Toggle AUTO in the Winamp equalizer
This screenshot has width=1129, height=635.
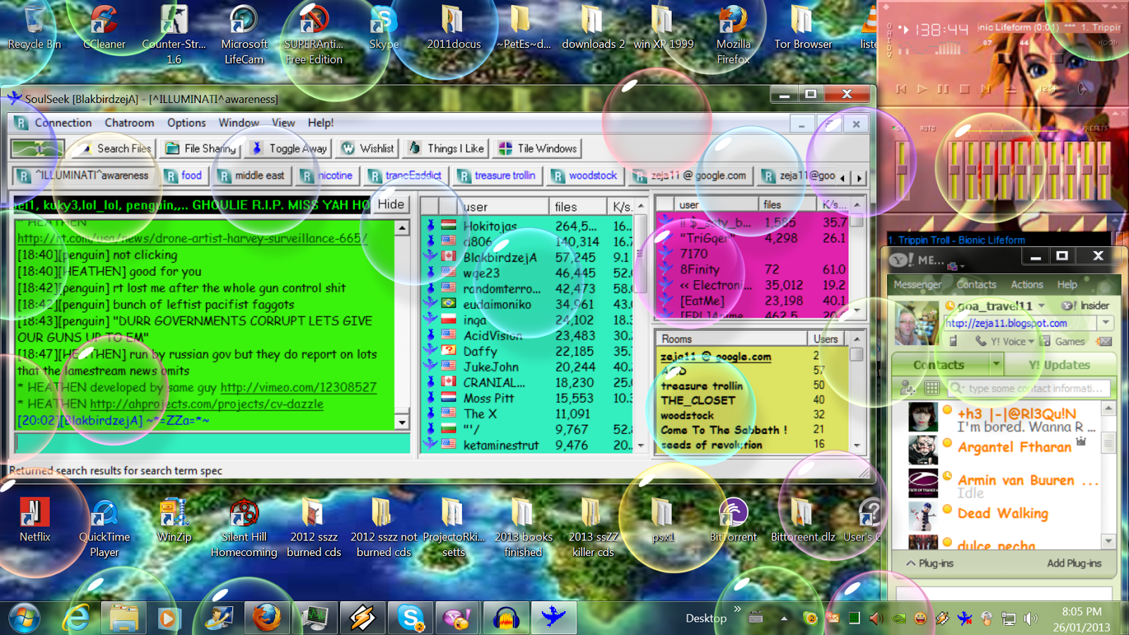pos(927,128)
